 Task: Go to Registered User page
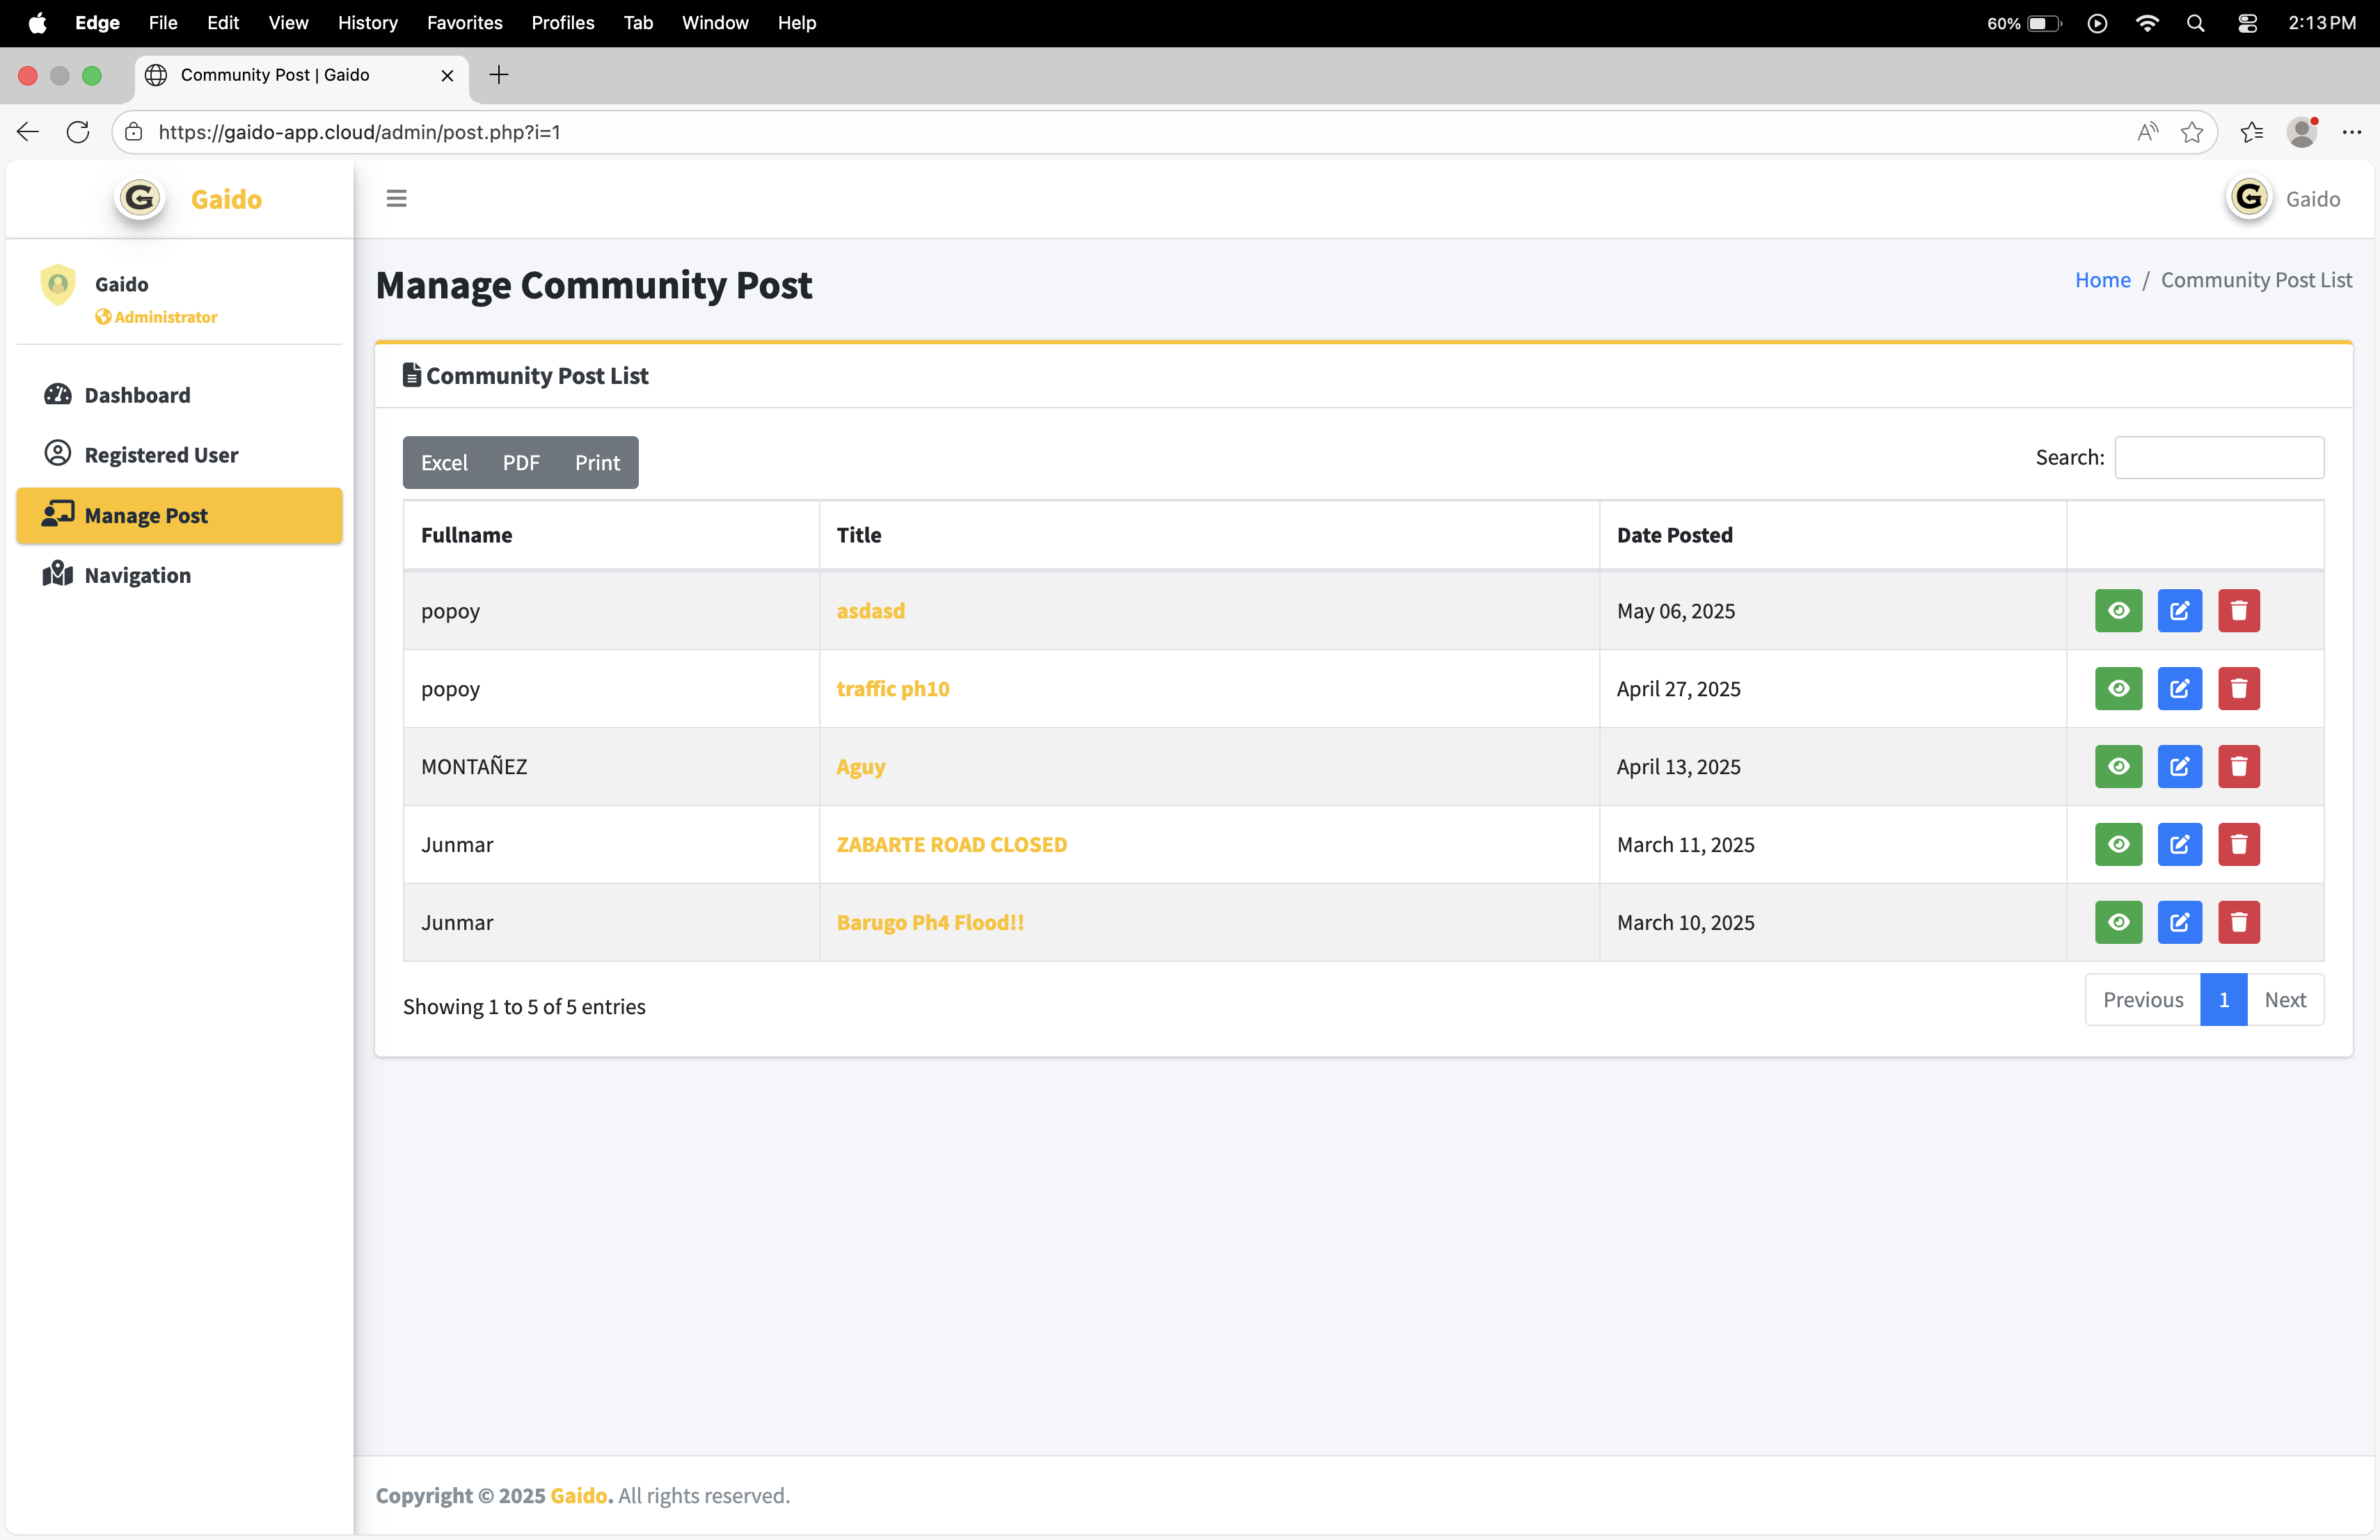coord(161,455)
